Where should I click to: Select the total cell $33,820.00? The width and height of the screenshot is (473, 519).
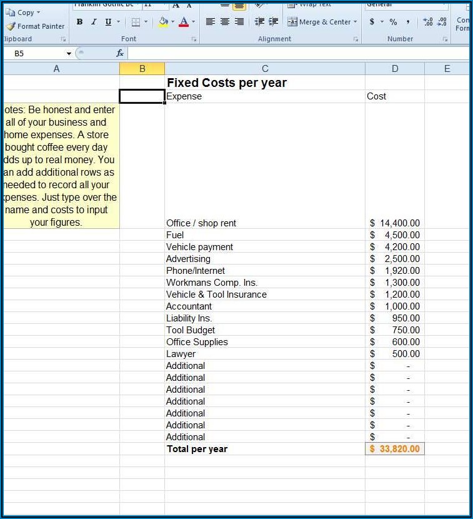coord(394,449)
